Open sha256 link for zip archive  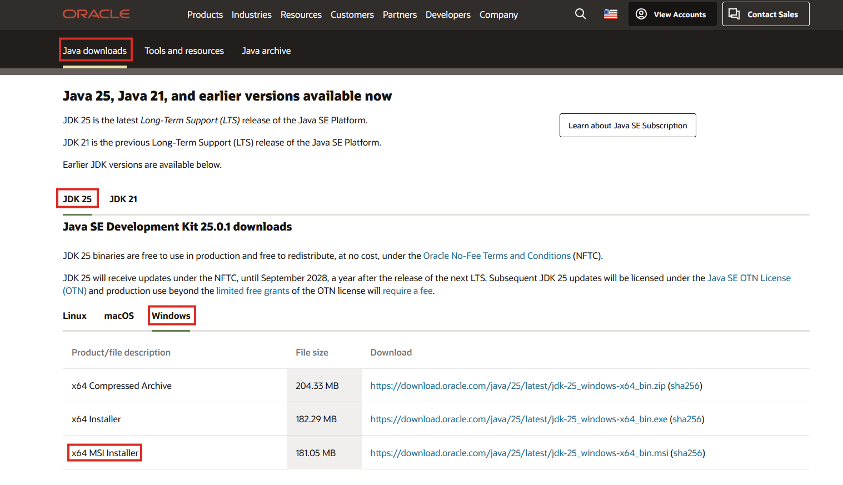pyautogui.click(x=685, y=386)
